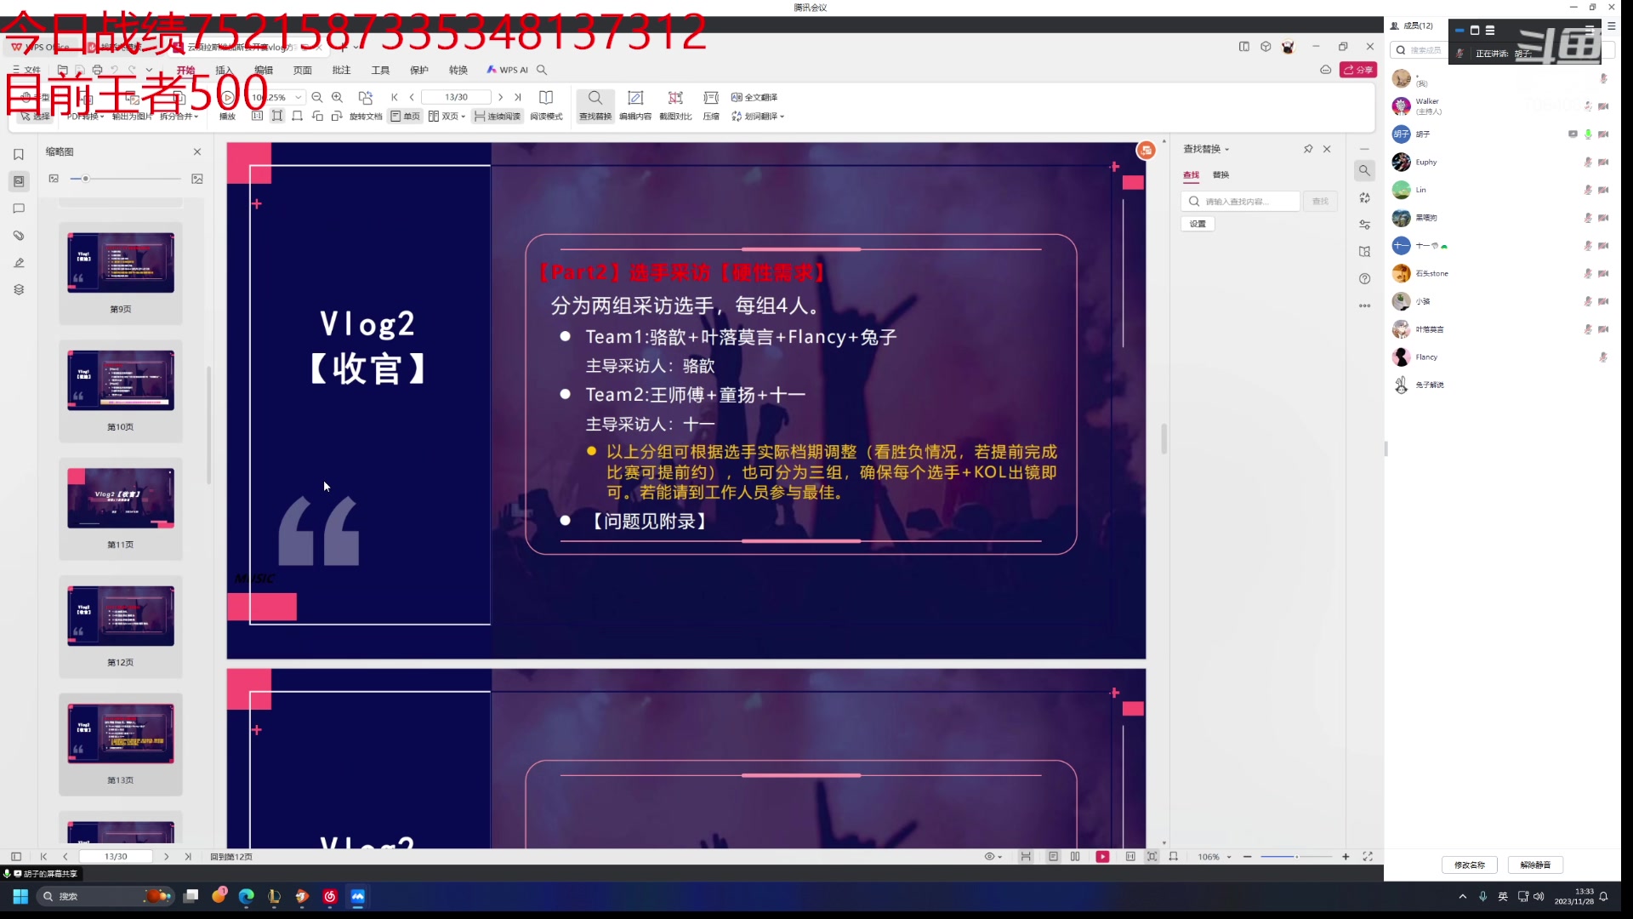
Task: Open the zoom percentage dropdown in toolbar
Action: coord(299,97)
